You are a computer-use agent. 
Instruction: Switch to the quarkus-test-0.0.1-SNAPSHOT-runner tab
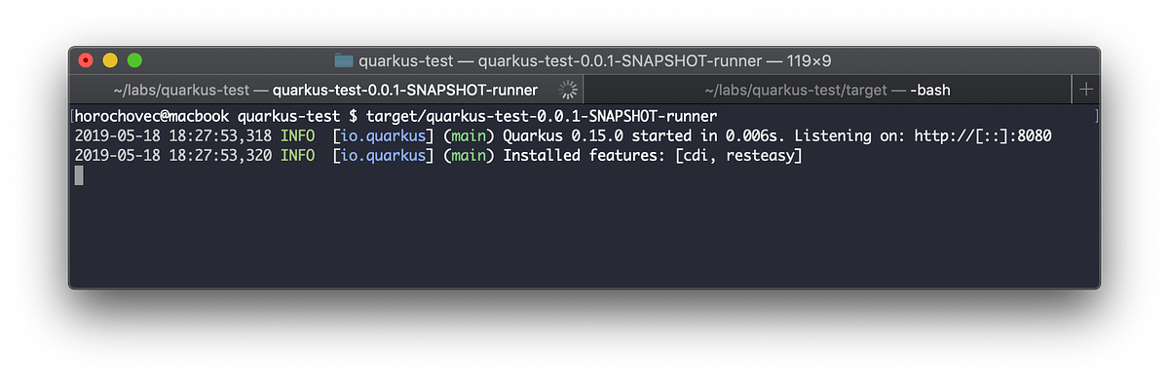pyautogui.click(x=325, y=90)
